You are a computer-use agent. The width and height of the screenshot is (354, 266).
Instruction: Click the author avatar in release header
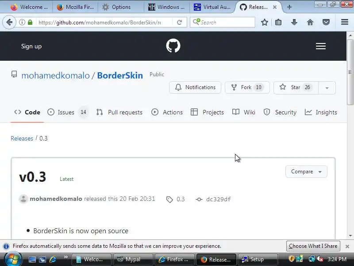(x=23, y=199)
